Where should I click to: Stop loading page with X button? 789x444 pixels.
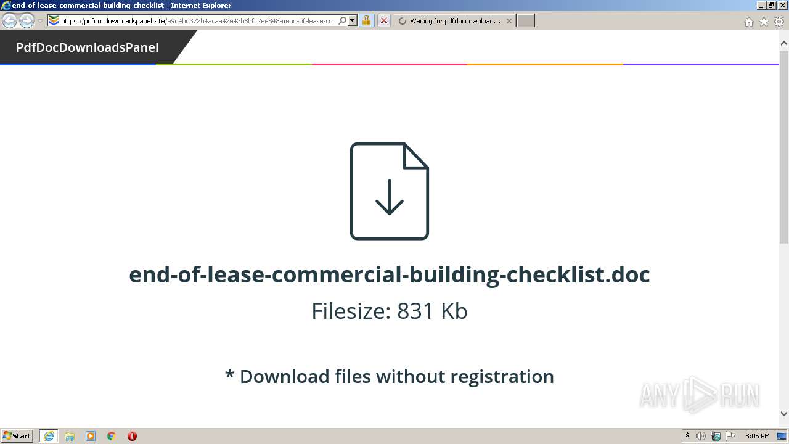pos(384,21)
